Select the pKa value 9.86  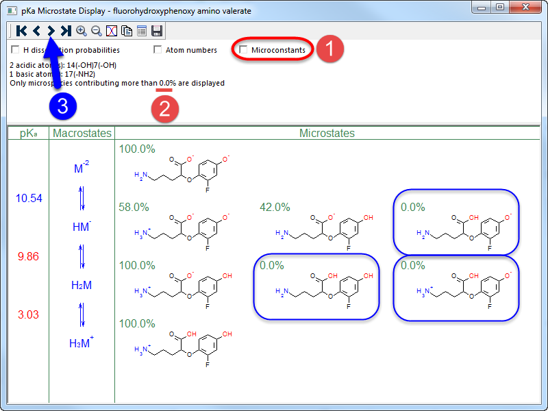pos(28,256)
